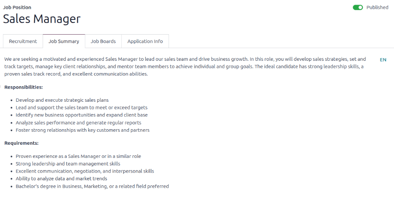The image size is (394, 198).
Task: Click the Responsibilities heading
Action: tap(24, 87)
